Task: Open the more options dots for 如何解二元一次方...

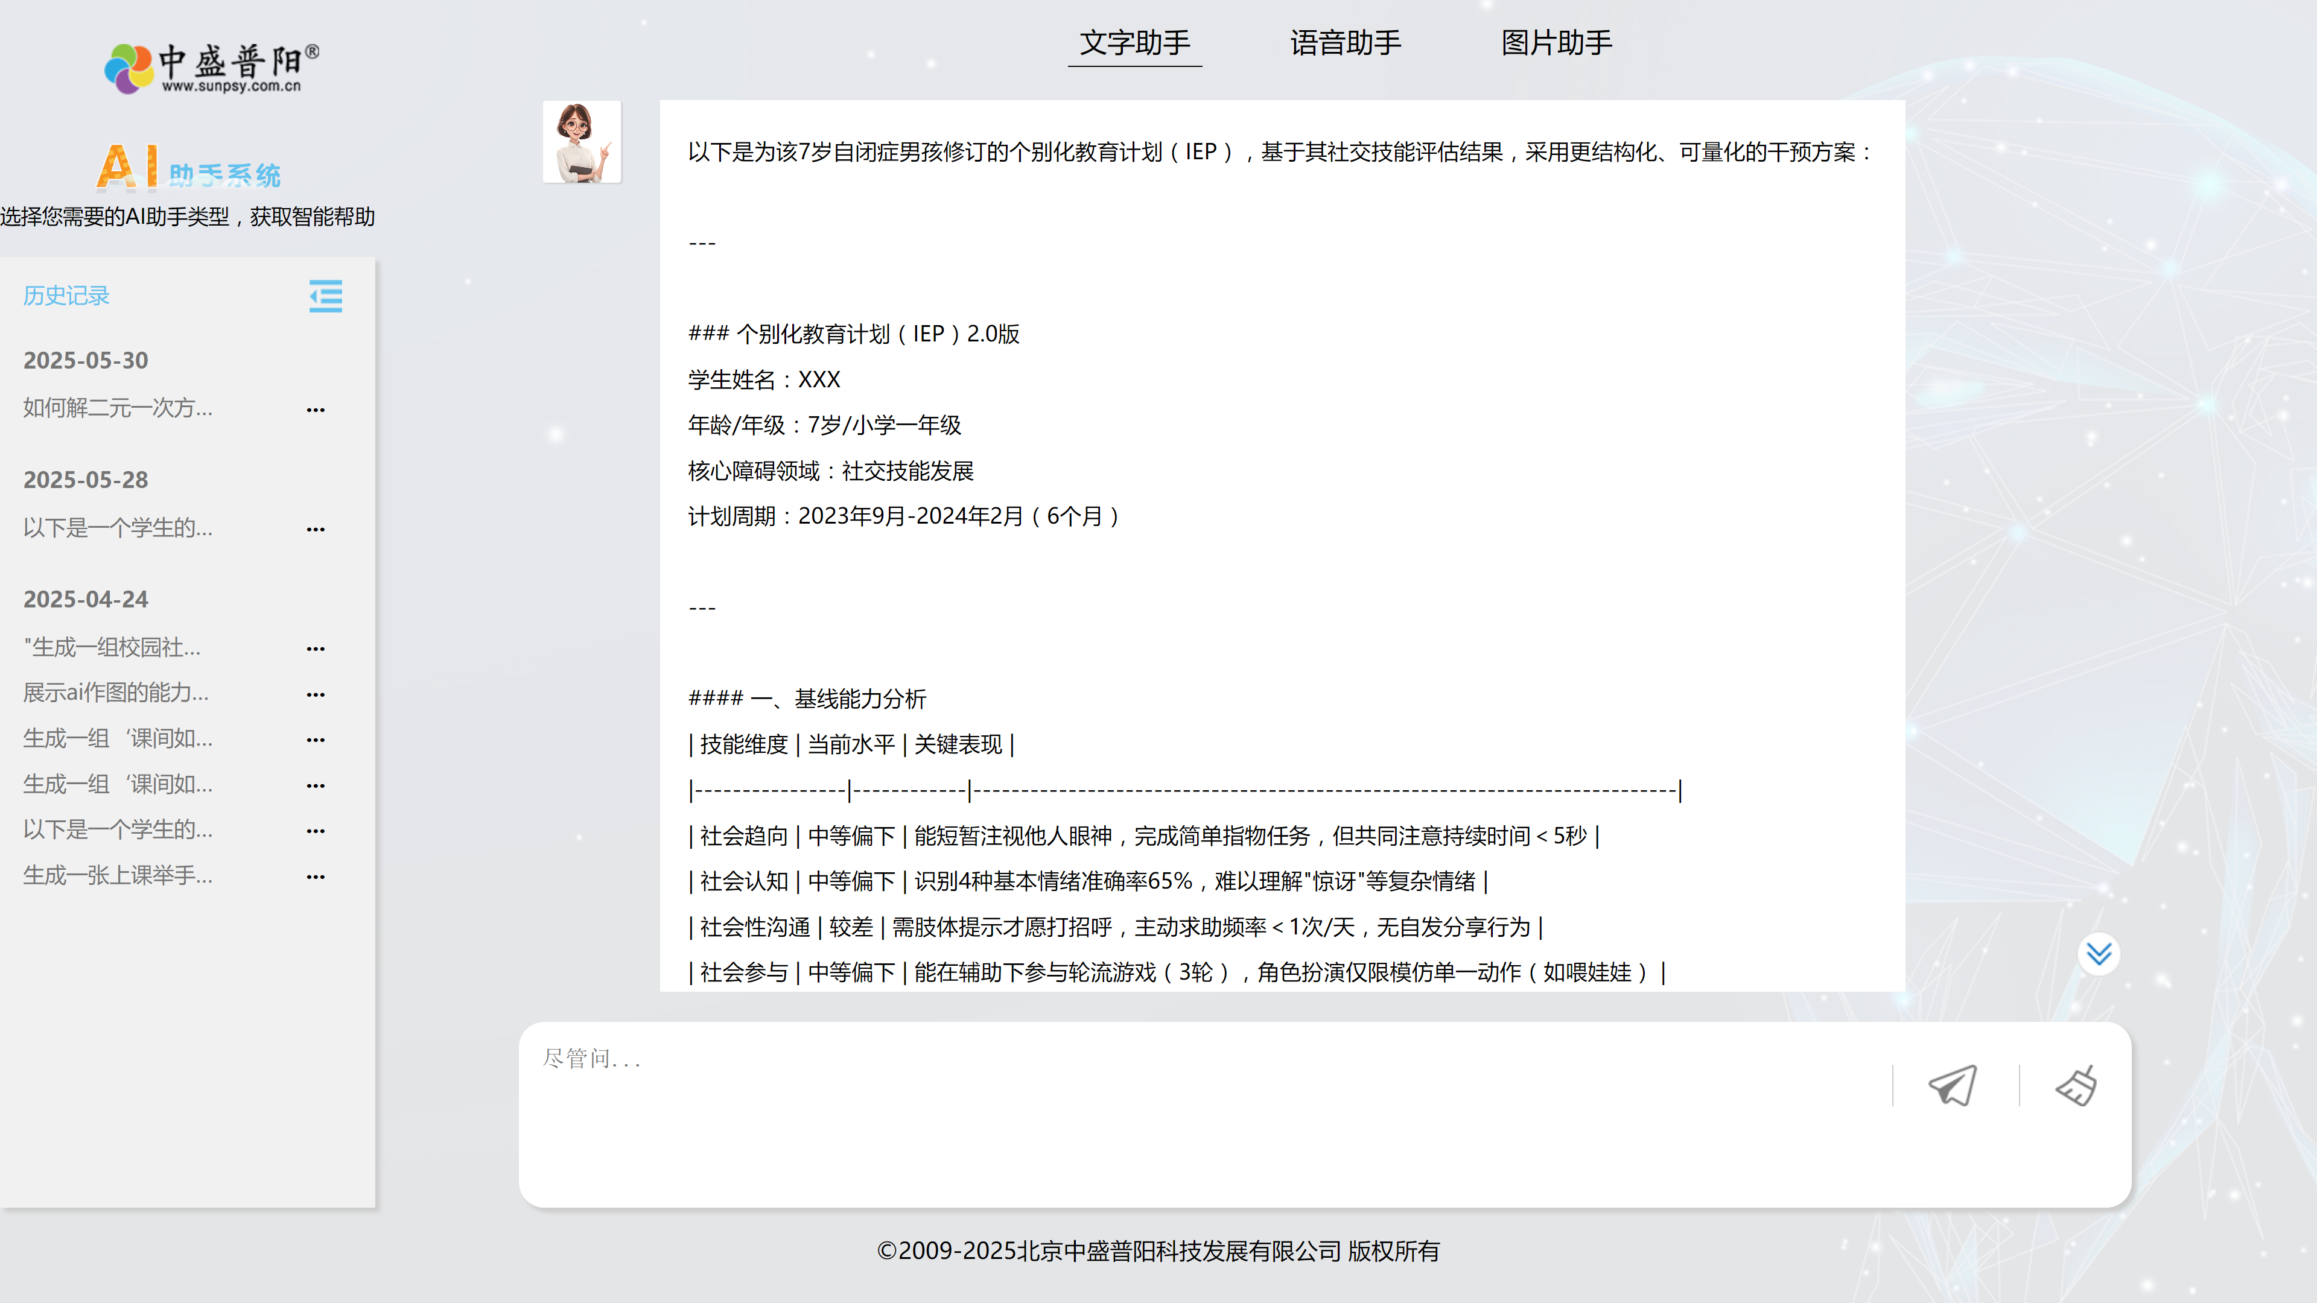Action: 316,409
